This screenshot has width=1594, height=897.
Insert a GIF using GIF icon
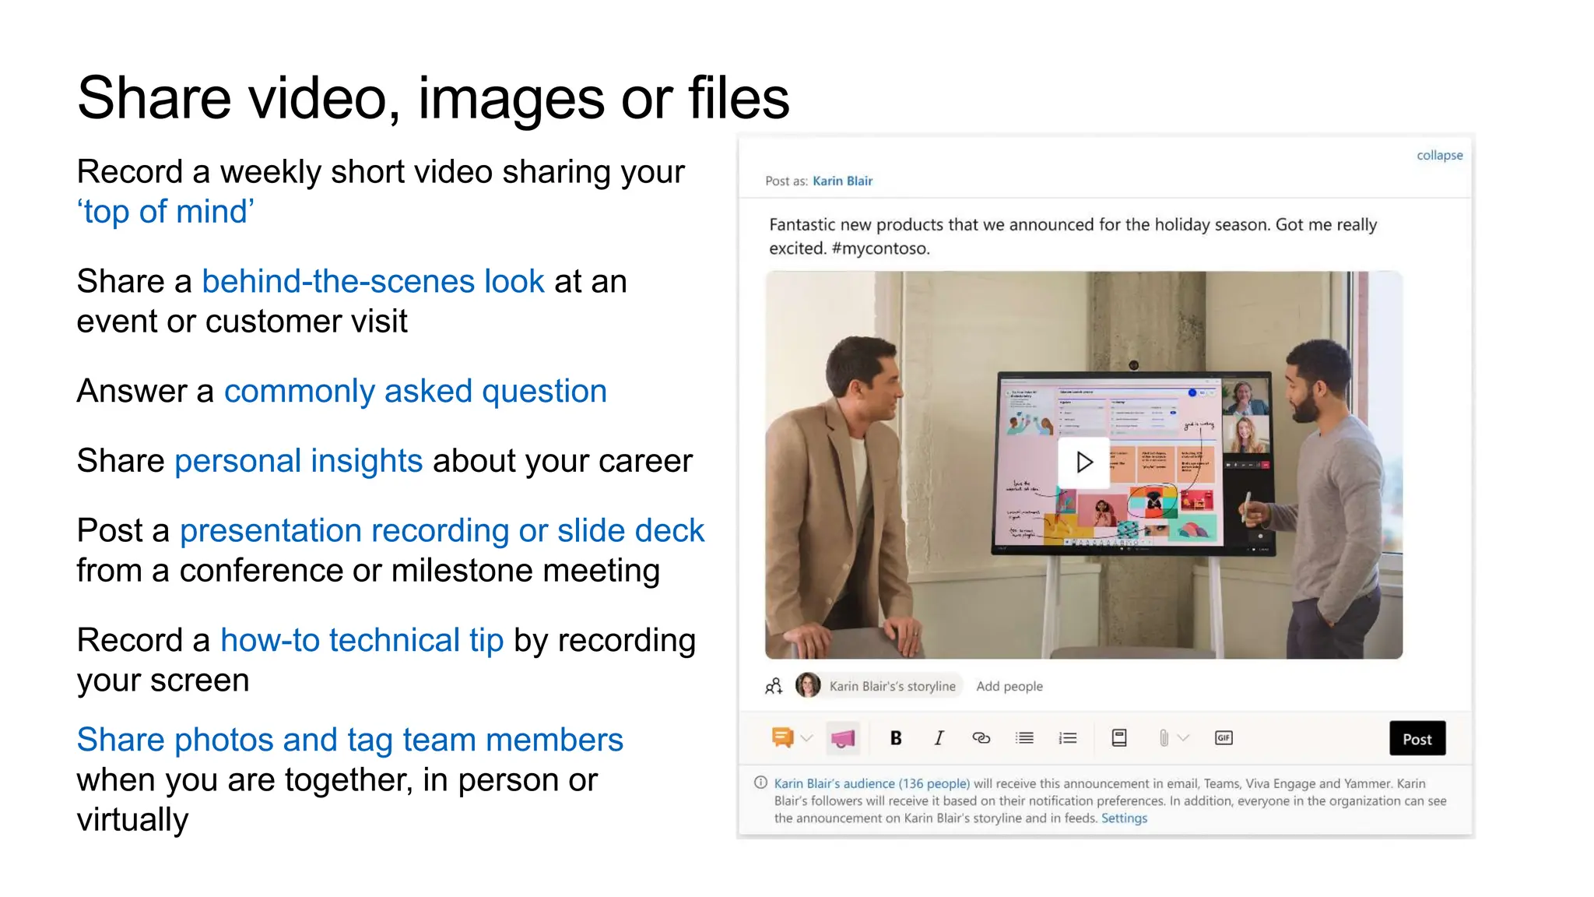(1224, 738)
